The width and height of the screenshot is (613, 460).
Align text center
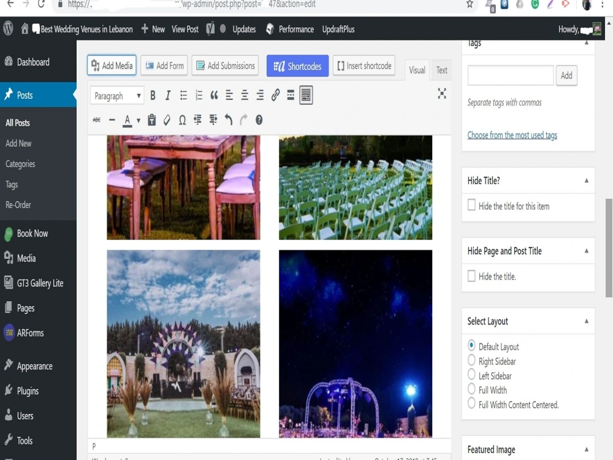[245, 96]
